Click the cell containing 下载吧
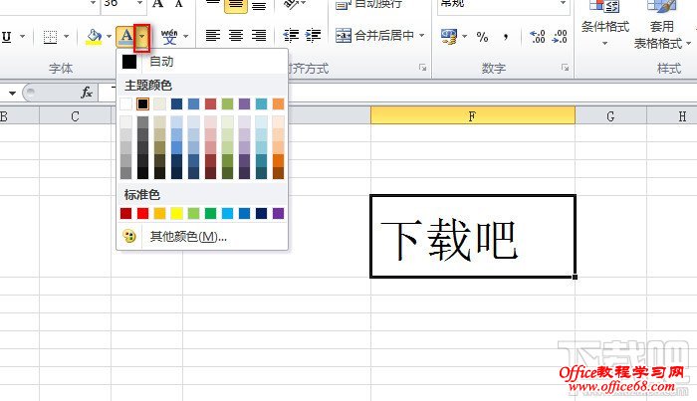 click(x=473, y=236)
